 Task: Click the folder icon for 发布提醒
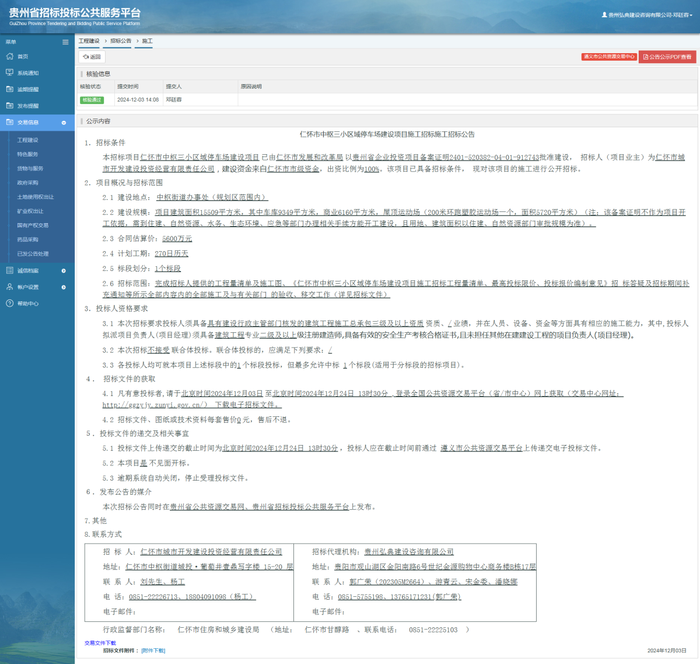[x=9, y=106]
